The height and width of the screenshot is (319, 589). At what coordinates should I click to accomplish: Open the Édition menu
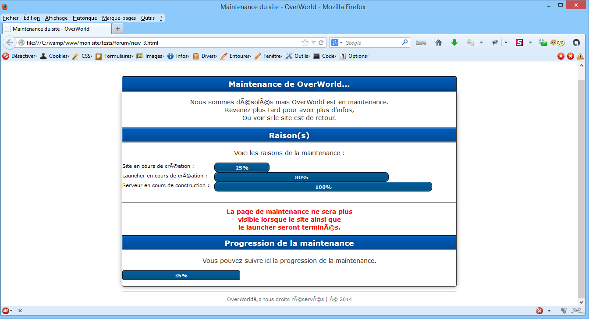[32, 18]
